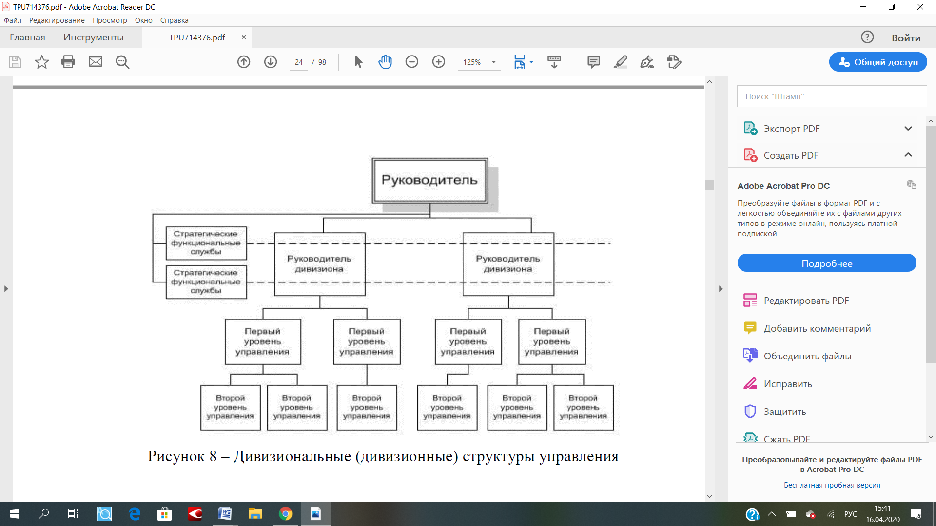
Task: Expand the left navigation pane arrow
Action: tap(6, 289)
